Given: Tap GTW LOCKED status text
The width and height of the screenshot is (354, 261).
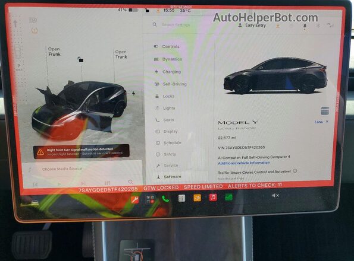Looking at the screenshot, I should point(161,187).
